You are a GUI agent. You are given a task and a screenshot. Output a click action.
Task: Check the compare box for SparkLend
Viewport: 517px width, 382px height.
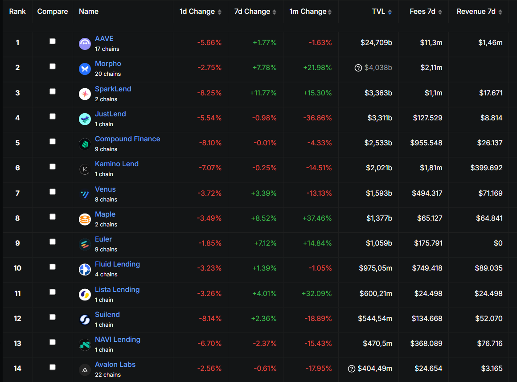point(53,91)
